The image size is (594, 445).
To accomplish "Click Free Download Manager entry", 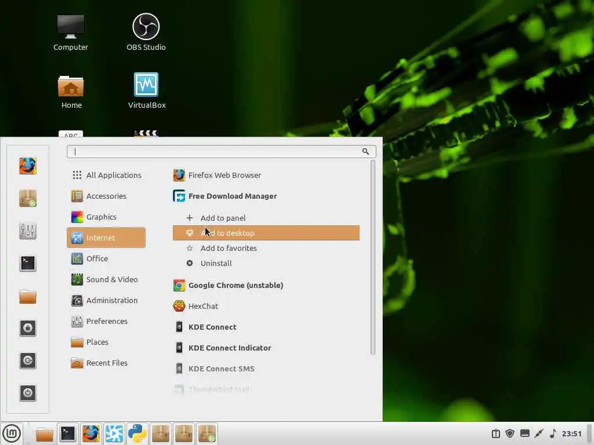I will point(266,196).
